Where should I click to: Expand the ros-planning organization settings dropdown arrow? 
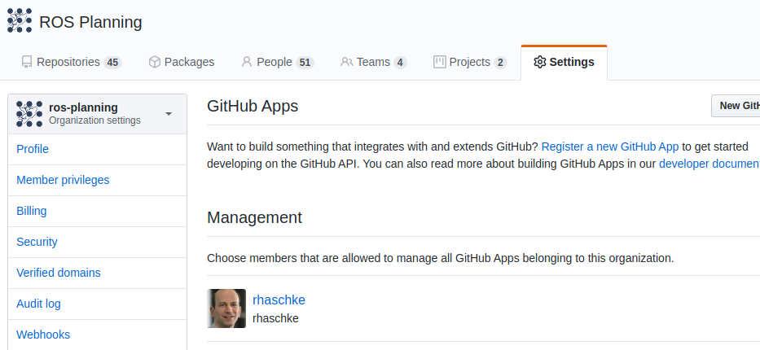point(168,114)
